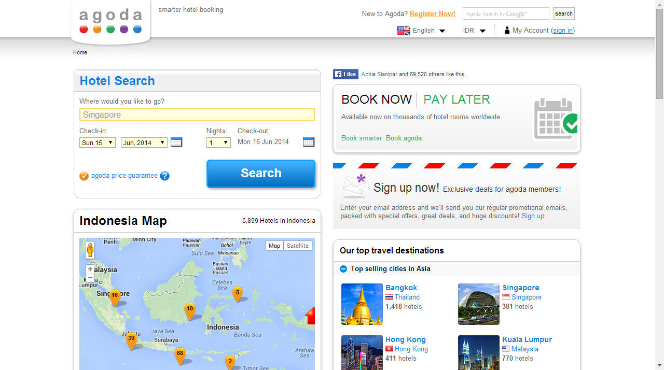Open the check-in month dropdown Jun, 2014

point(144,143)
